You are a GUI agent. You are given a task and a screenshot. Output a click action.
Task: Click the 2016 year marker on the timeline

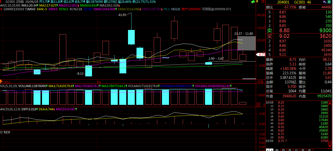(7, 82)
